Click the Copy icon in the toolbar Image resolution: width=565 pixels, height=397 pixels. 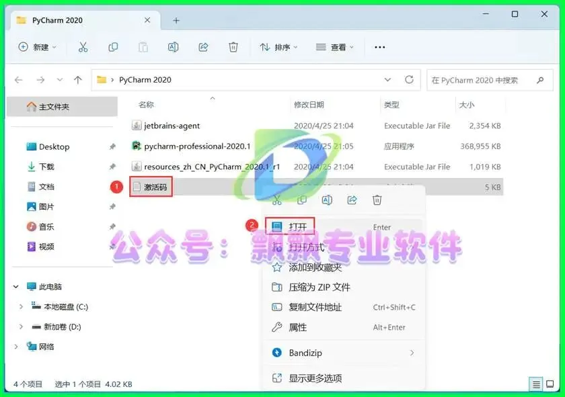[x=113, y=47]
